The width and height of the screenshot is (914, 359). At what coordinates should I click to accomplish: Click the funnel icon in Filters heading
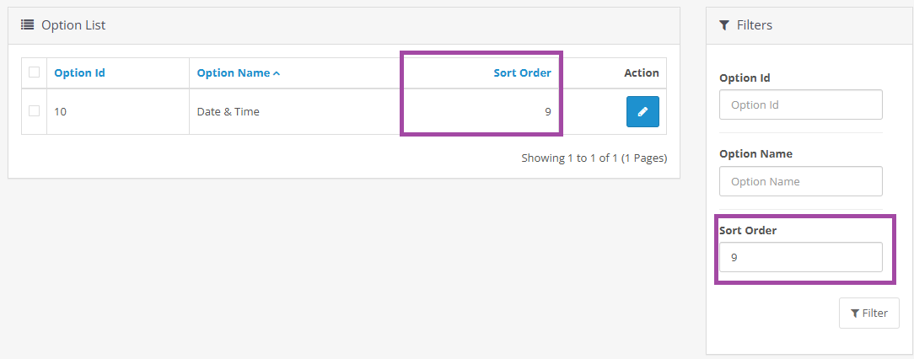(724, 25)
